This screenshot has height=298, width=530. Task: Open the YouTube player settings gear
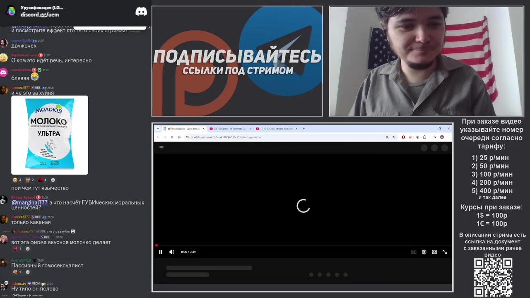coord(424,252)
